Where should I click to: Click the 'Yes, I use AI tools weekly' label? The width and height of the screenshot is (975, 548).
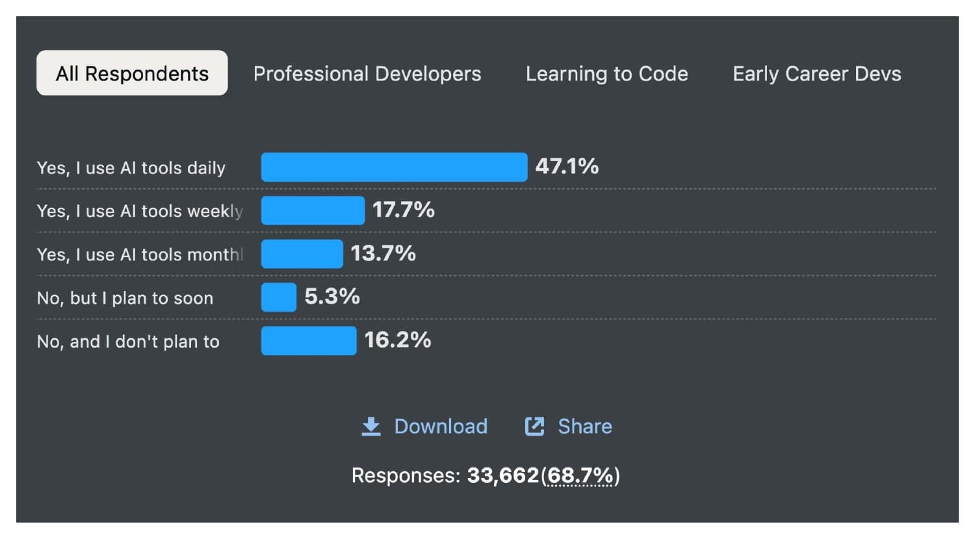point(140,212)
